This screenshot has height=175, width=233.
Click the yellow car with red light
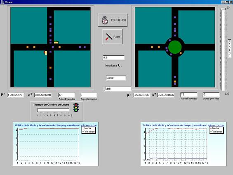tap(45, 53)
